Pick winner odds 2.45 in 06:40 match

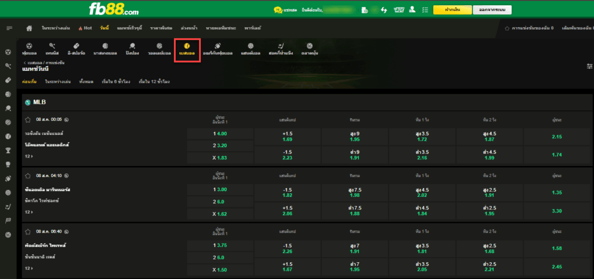(x=557, y=266)
